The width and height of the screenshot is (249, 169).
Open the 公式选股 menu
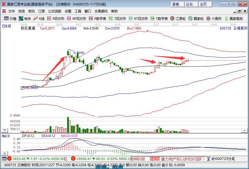(x=55, y=11)
